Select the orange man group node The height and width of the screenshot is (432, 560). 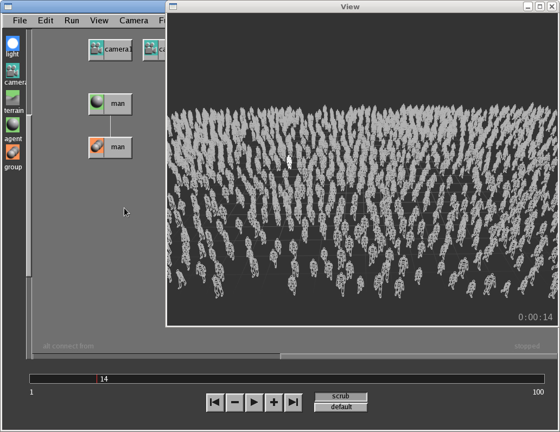point(111,147)
